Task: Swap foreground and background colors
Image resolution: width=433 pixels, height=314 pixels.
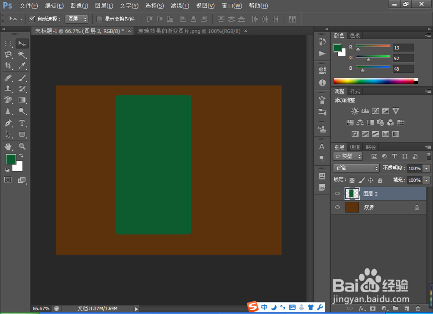Action: (21, 156)
